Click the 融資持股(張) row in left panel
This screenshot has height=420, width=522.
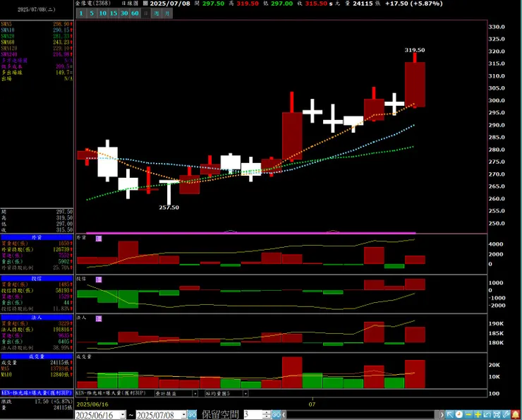coord(37,249)
